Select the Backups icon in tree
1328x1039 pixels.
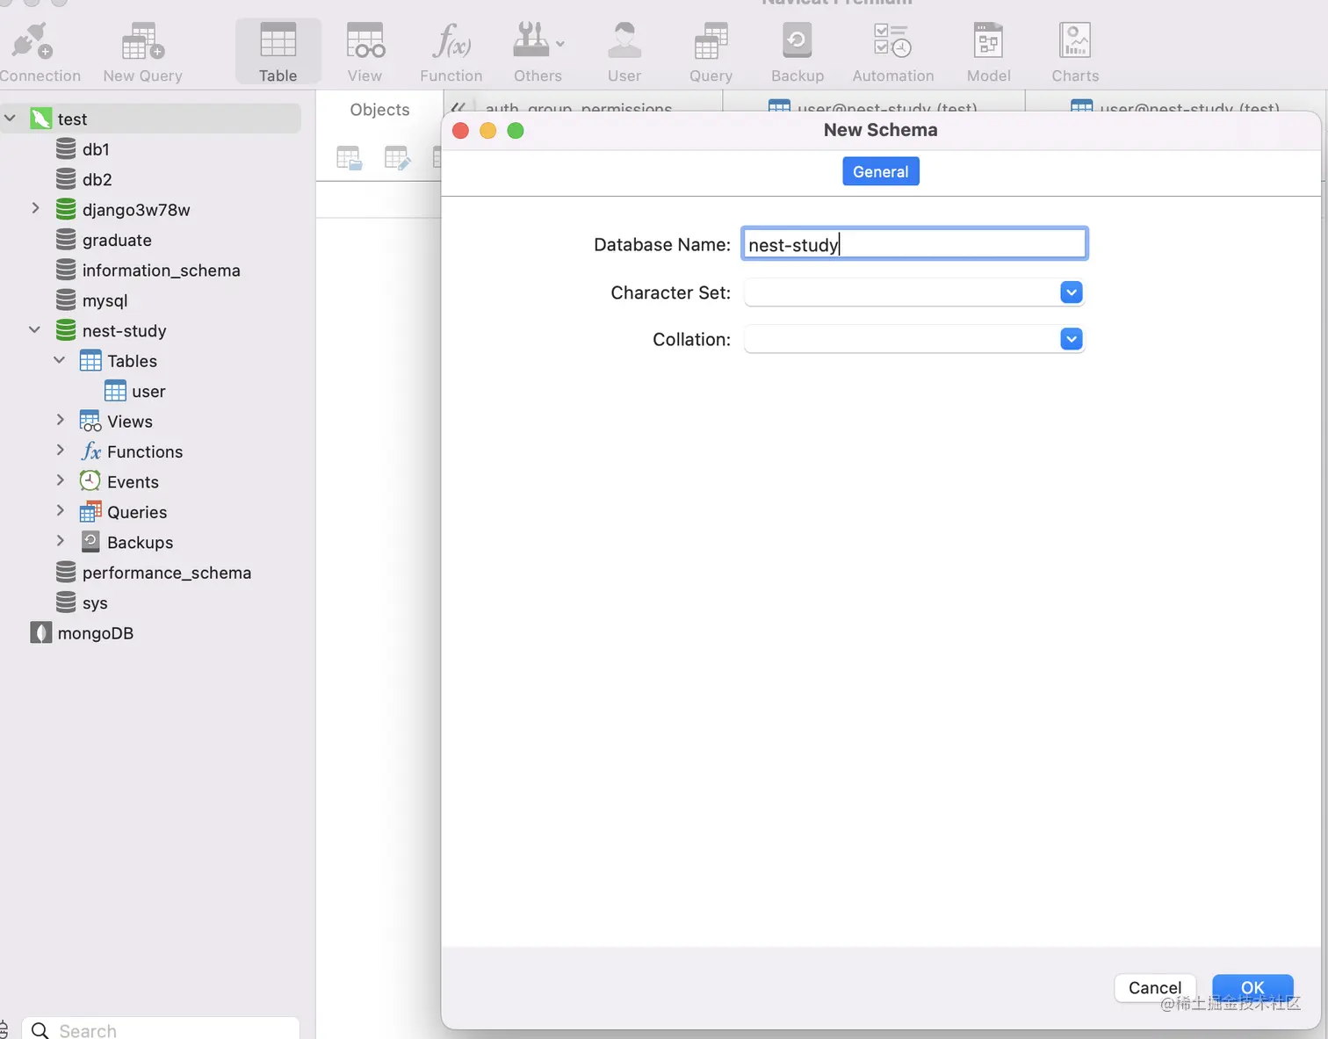[90, 542]
